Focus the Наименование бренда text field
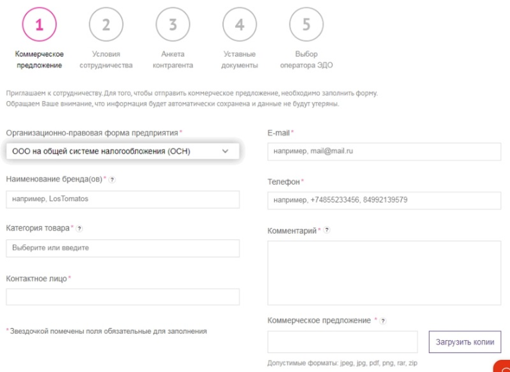 pos(123,199)
